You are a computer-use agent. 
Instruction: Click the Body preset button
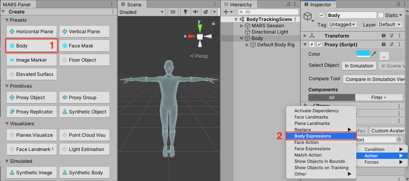(28, 46)
